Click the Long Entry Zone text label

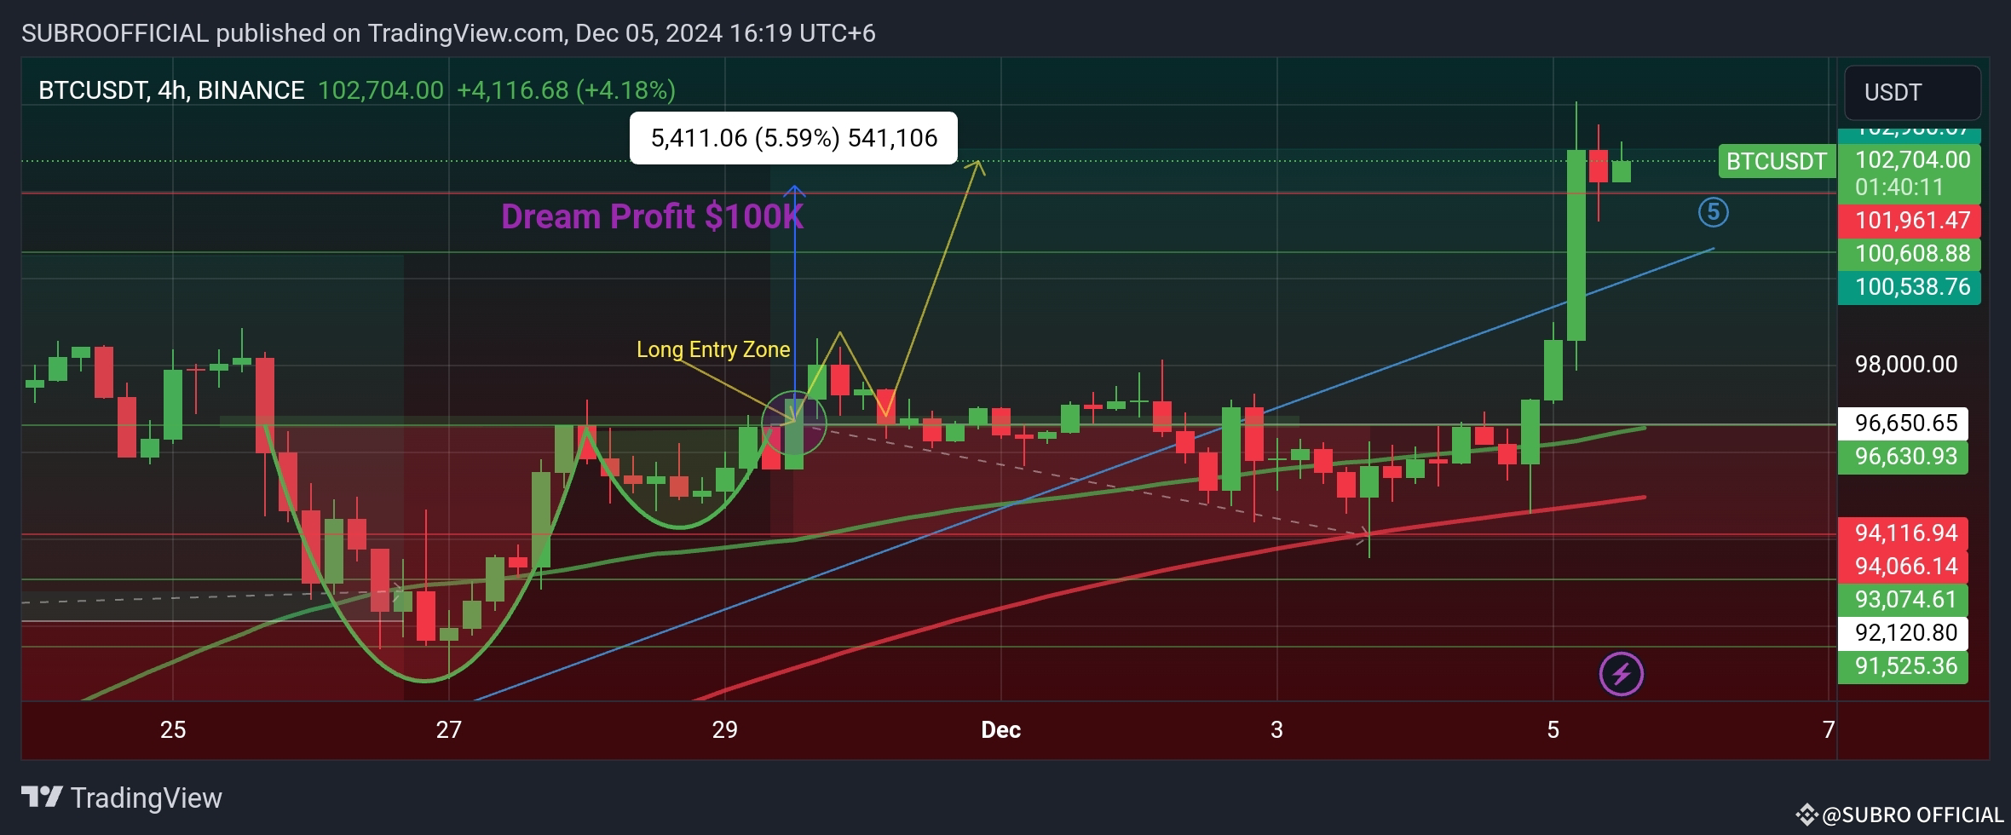coord(714,349)
